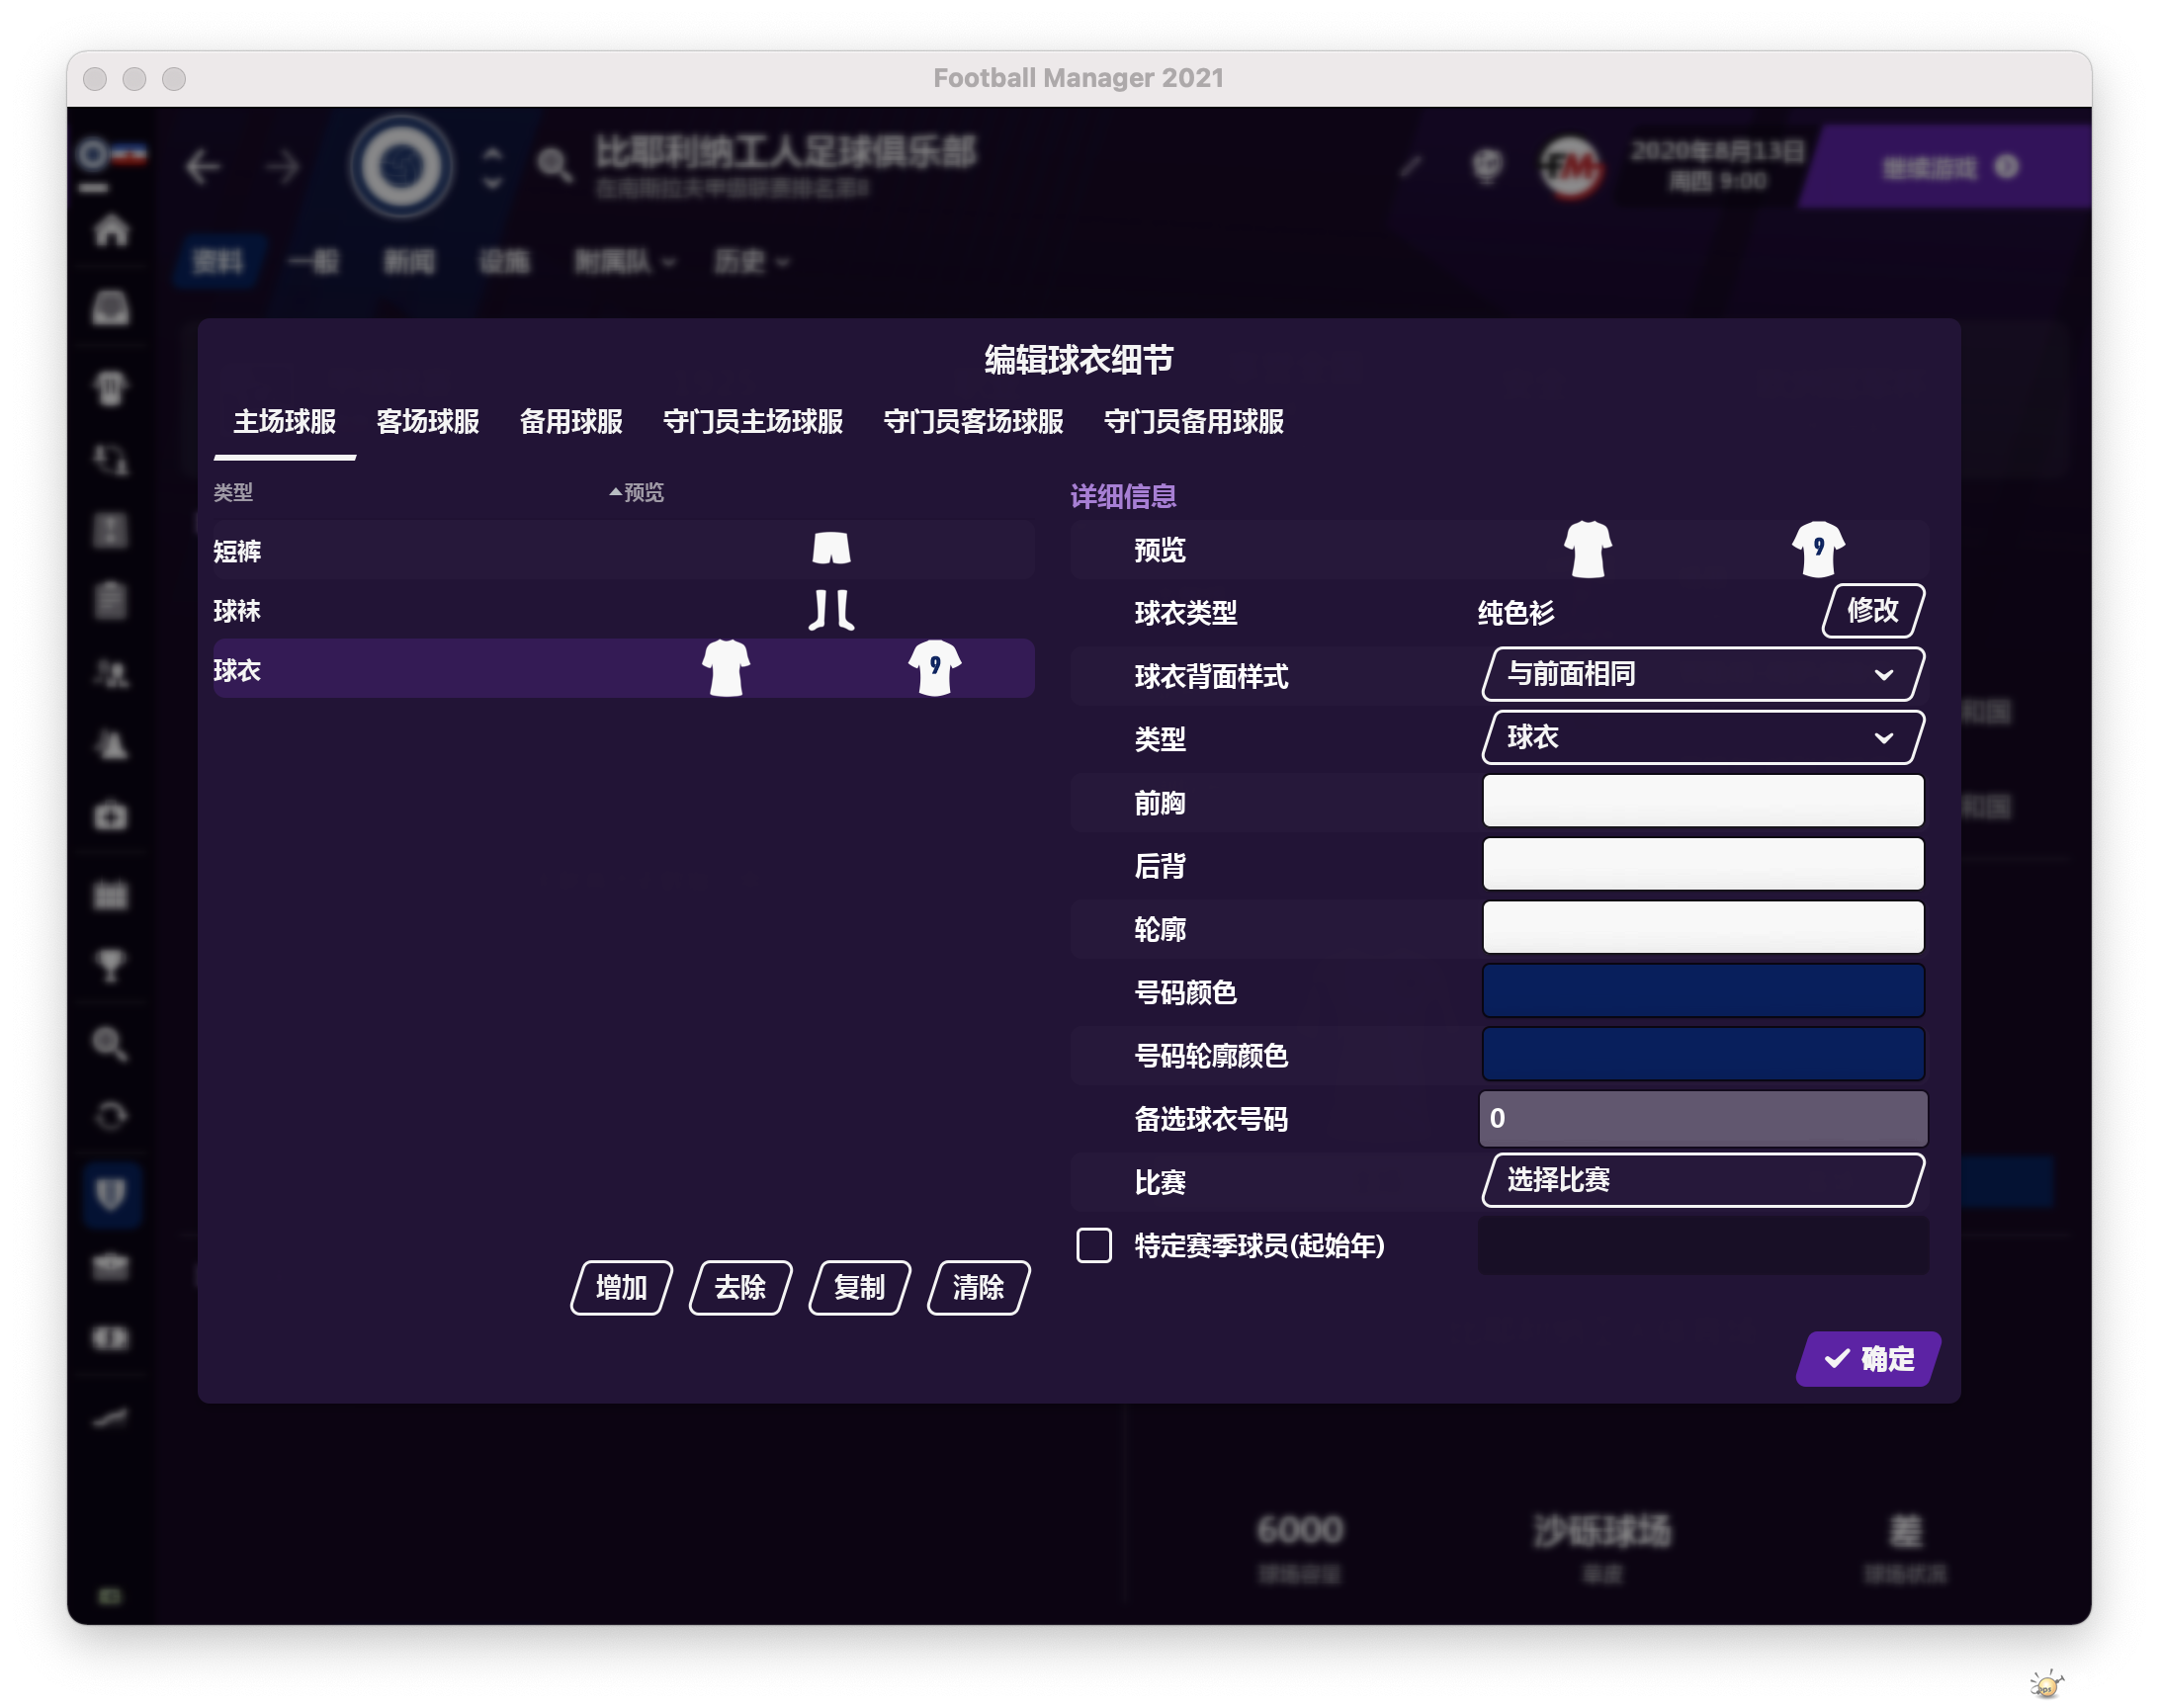Click the numbered back shirt preview under 详细信息

(1817, 549)
